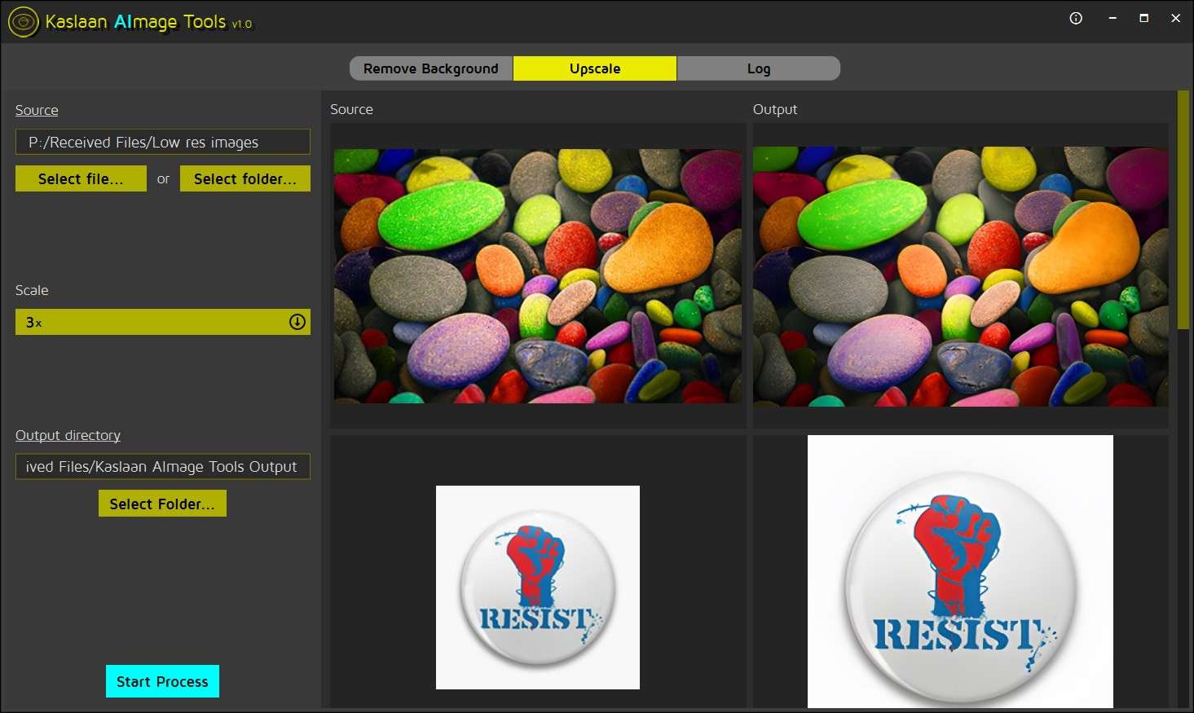This screenshot has height=713, width=1194.
Task: Click the Source path input field
Action: tap(163, 142)
